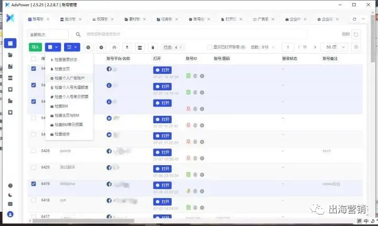Viewport: 378px width, 226px height.
Task: Click the refresh icon beside 刷新
Action: (x=356, y=35)
